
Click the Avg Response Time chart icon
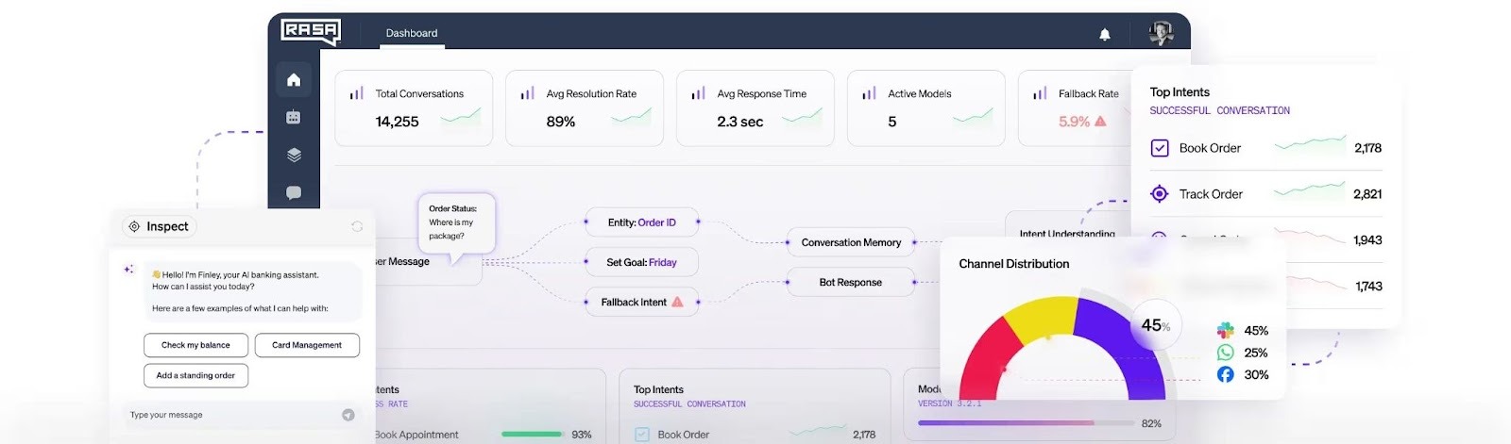[698, 93]
